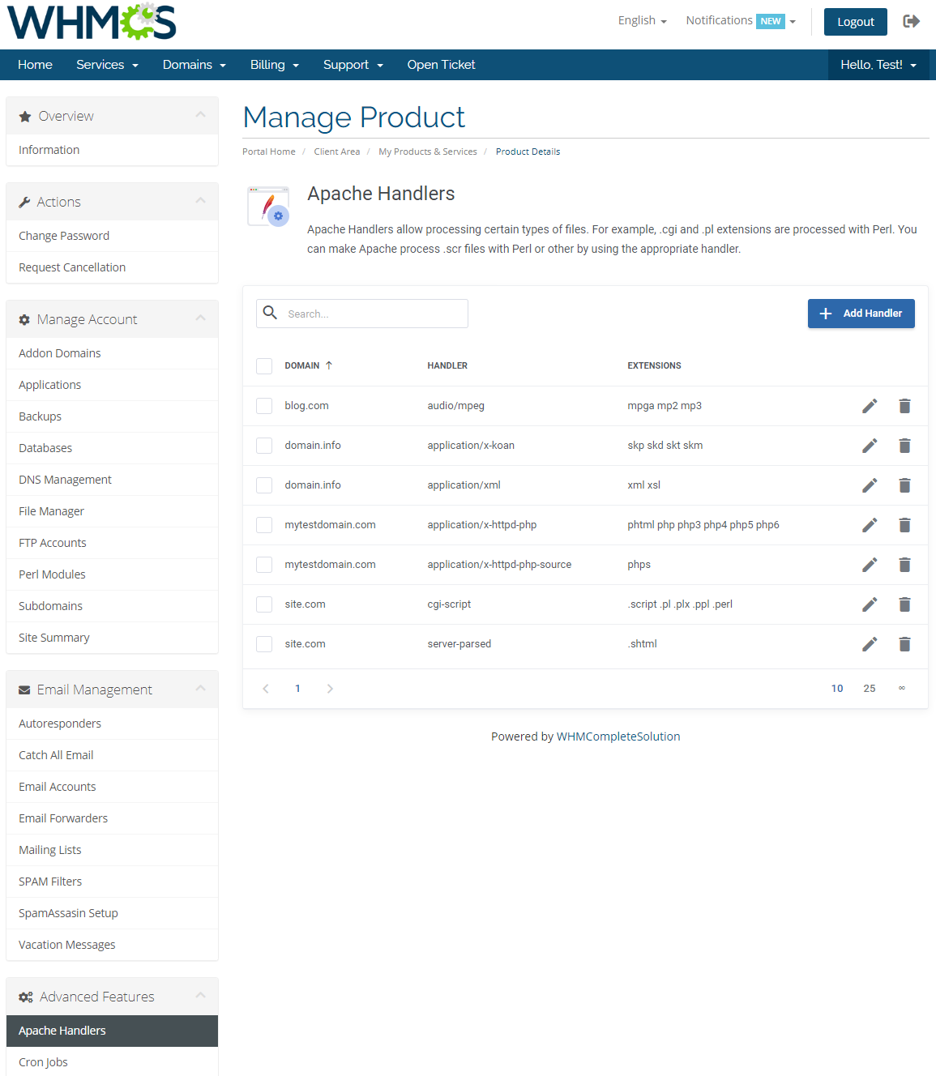936x1076 pixels.
Task: Delete the server-parsed handler via trash icon
Action: [904, 644]
